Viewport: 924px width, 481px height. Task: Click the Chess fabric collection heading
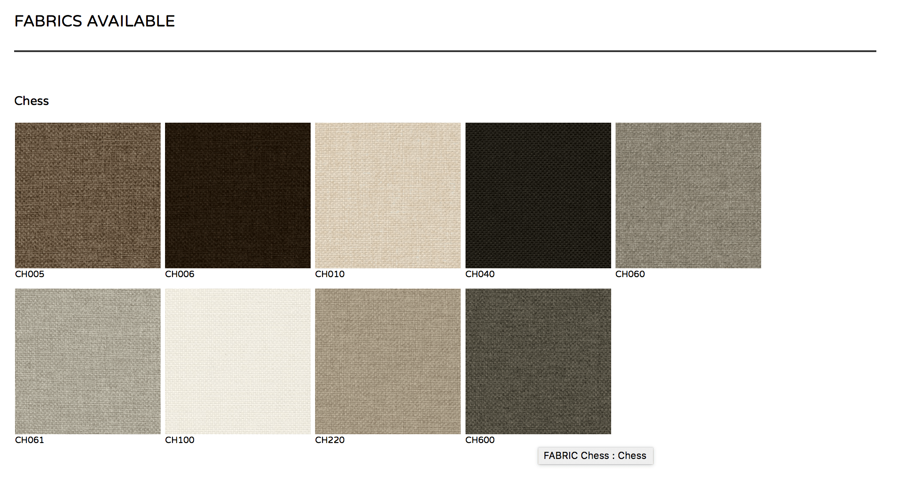pos(31,101)
